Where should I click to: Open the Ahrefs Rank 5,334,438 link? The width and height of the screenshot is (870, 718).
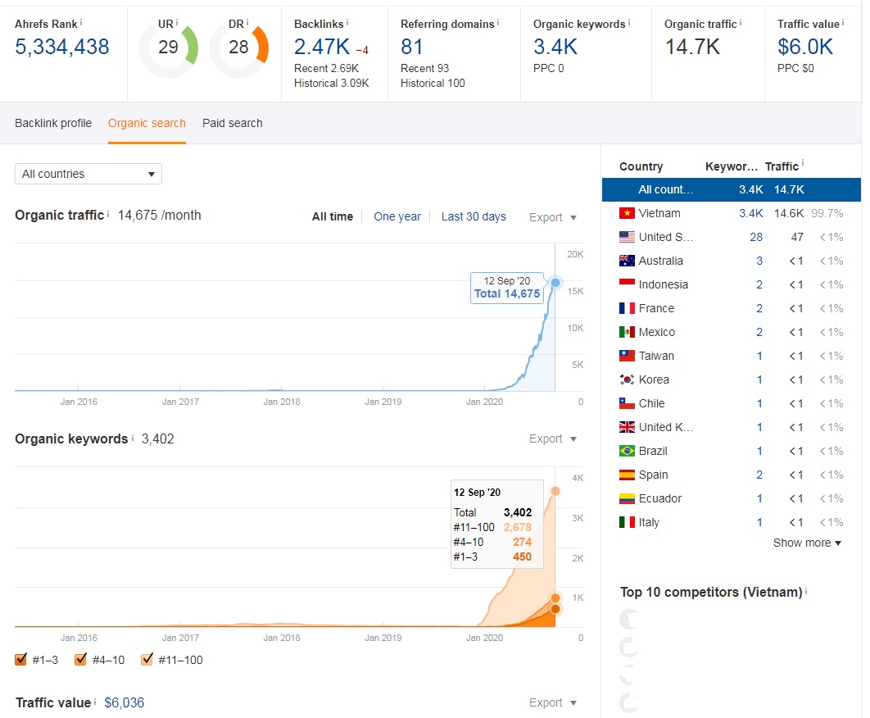pyautogui.click(x=62, y=48)
